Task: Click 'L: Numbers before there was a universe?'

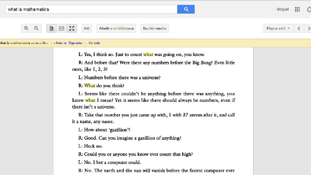Action: (x=119, y=77)
